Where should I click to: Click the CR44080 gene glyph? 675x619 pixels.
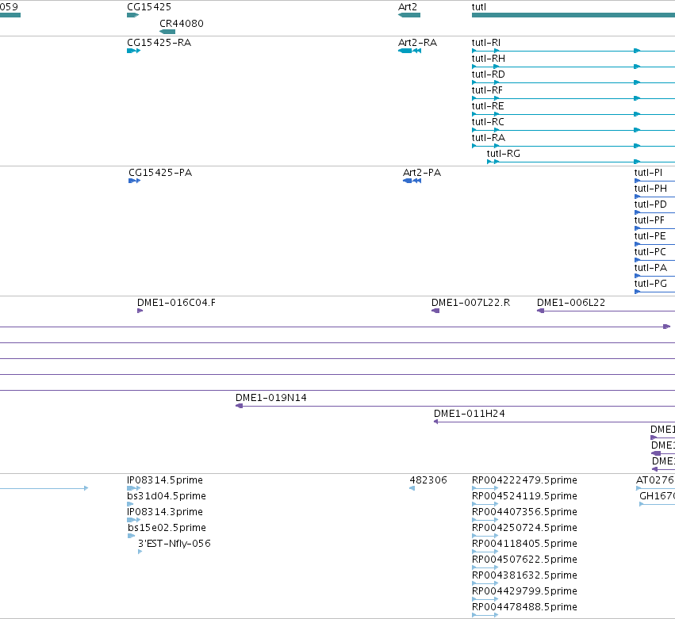(167, 32)
